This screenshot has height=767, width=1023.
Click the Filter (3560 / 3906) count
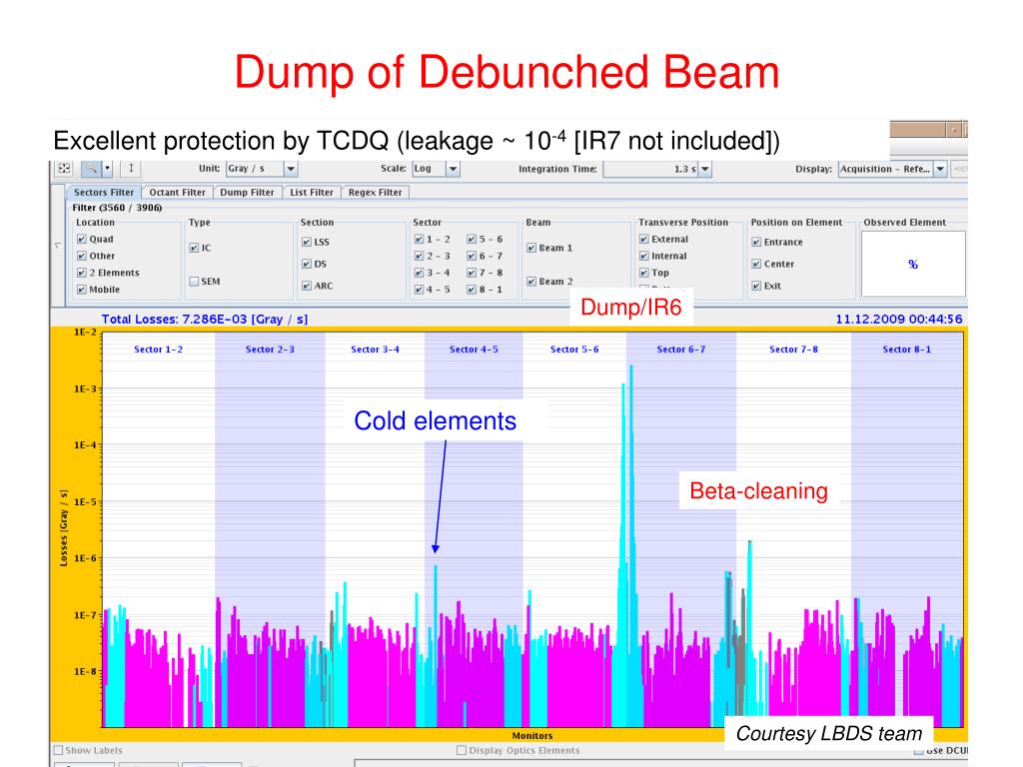coord(117,208)
